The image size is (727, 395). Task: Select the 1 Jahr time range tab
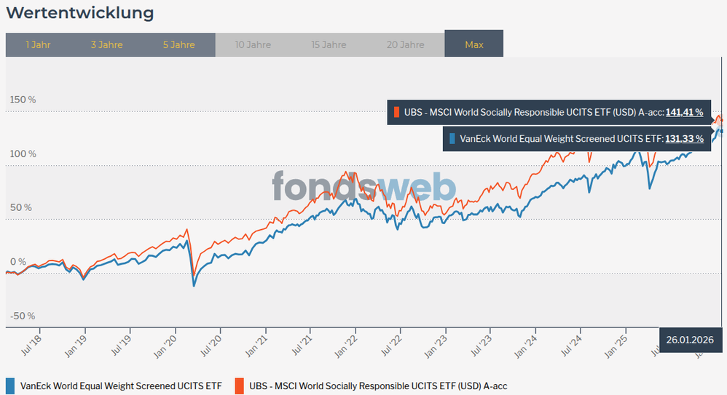[38, 45]
